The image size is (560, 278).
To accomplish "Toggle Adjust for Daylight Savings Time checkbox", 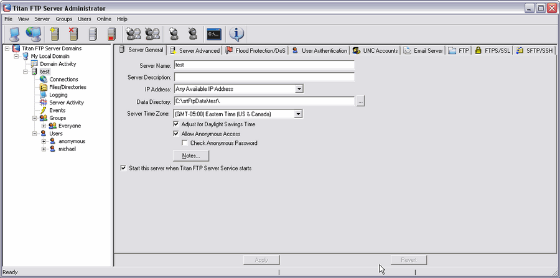I will [x=176, y=124].
